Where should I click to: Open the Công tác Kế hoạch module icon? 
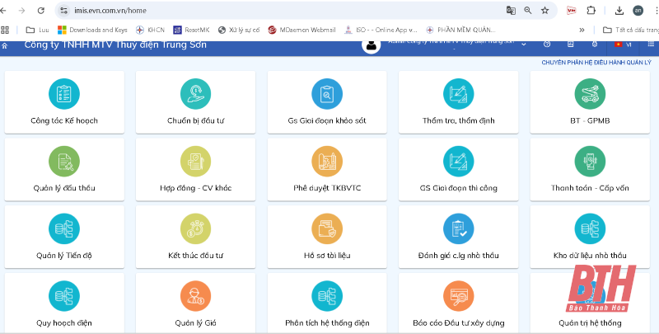(64, 94)
